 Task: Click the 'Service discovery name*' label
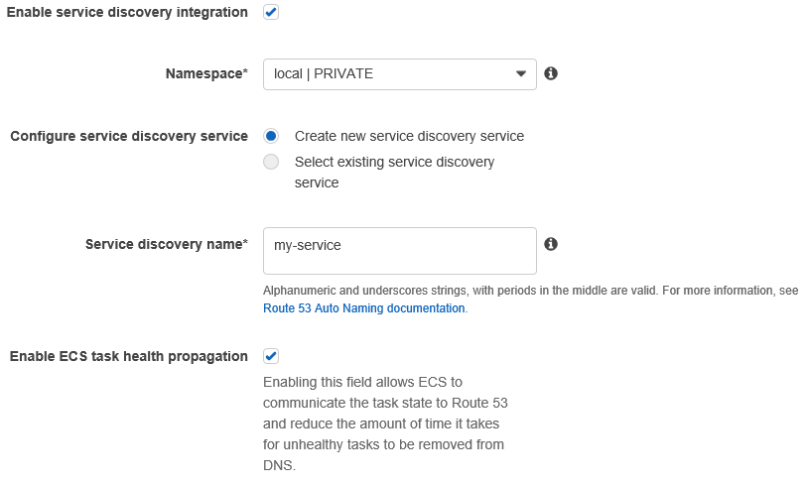pyautogui.click(x=167, y=244)
